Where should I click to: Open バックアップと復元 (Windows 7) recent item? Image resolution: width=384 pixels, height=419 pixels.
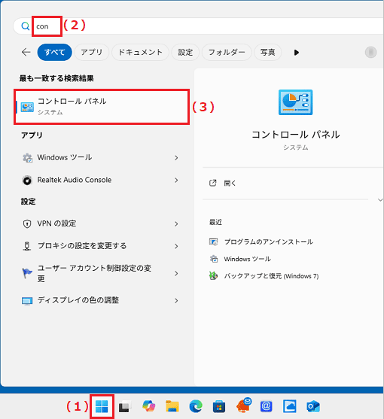[x=271, y=276]
